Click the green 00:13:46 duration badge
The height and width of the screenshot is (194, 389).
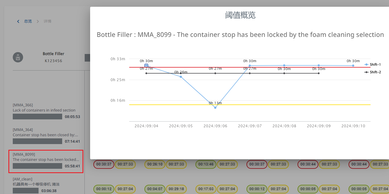click(x=206, y=164)
